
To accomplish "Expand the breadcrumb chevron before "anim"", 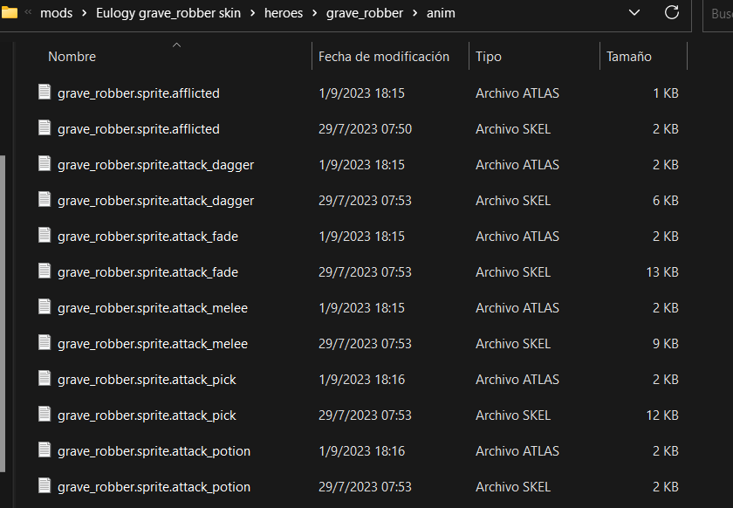I will pyautogui.click(x=414, y=13).
